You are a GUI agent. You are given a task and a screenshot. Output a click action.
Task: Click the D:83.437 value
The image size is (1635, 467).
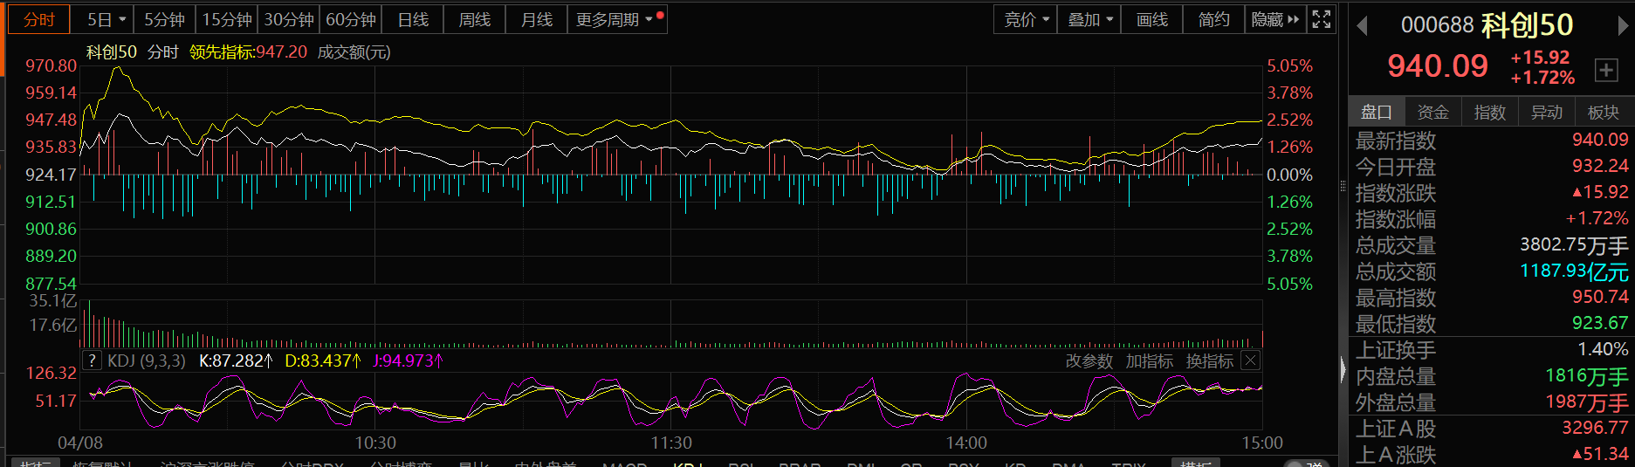323,361
